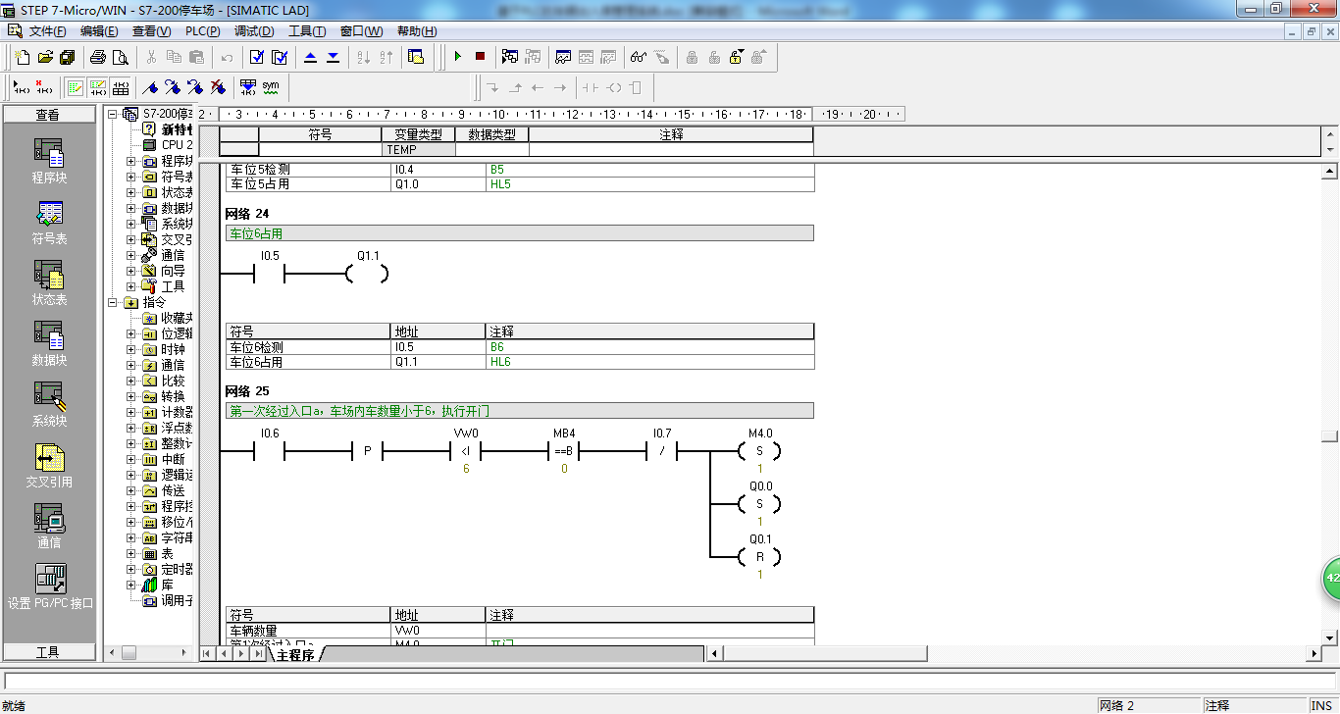The width and height of the screenshot is (1340, 714).
Task: Open the 文件(F) menu
Action: click(47, 31)
